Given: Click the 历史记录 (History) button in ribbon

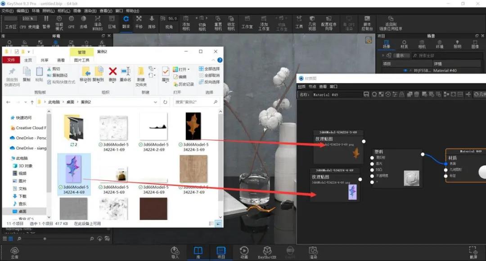Looking at the screenshot, I should tap(184, 84).
